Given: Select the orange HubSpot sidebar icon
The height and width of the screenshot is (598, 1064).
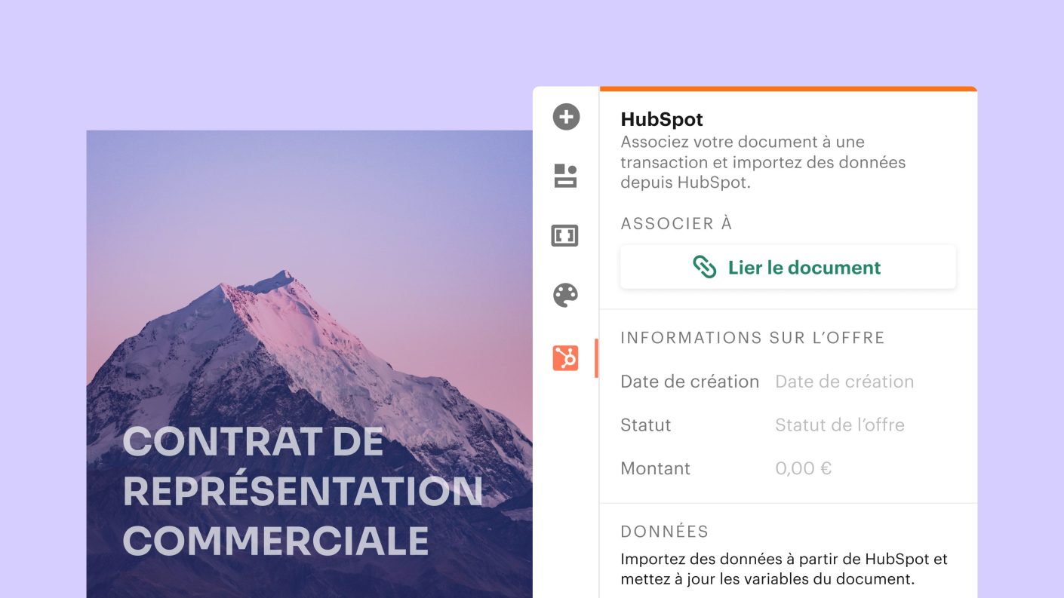Looking at the screenshot, I should tap(565, 357).
